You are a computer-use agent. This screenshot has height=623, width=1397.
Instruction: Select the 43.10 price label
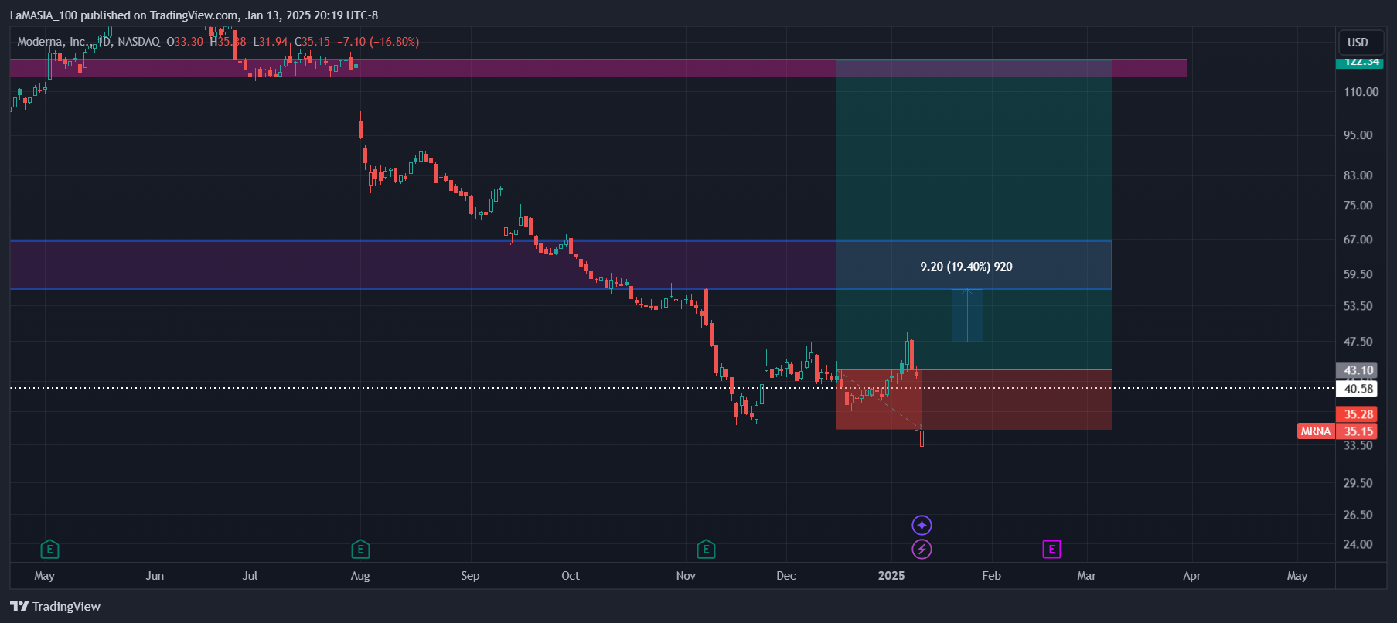point(1358,370)
